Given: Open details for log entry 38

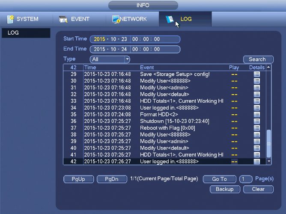Looking at the screenshot, I should tap(257, 134).
